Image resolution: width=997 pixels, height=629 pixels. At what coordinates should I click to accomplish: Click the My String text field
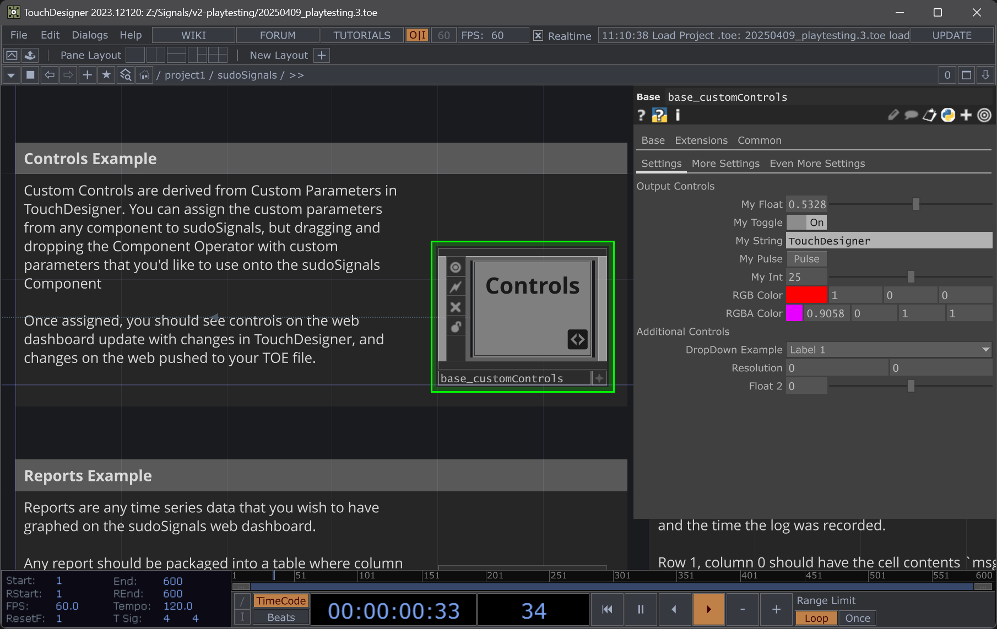889,241
